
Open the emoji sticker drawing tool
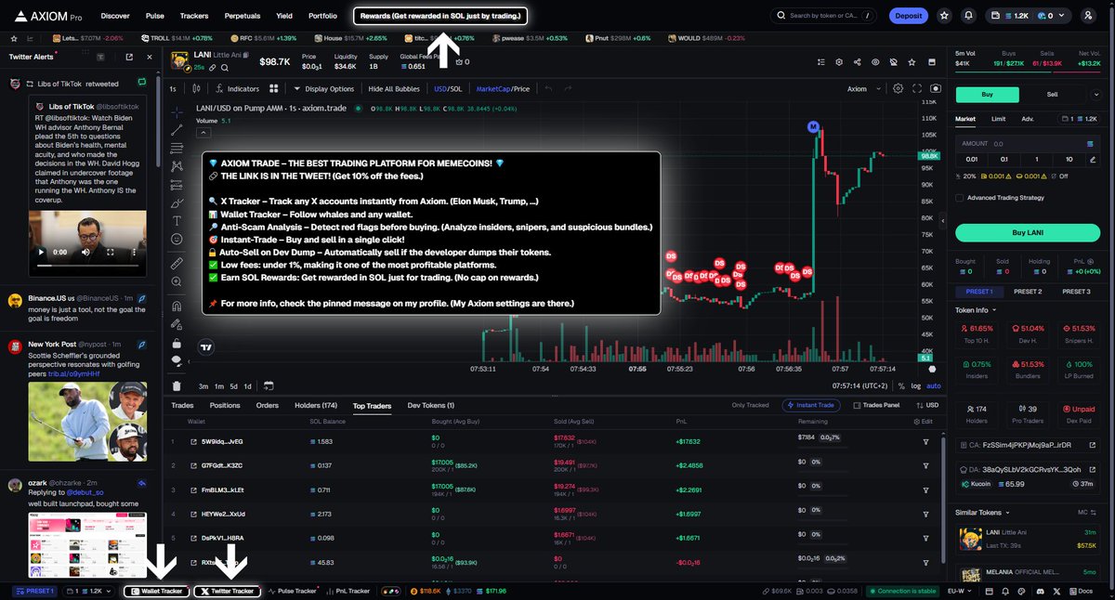click(177, 240)
